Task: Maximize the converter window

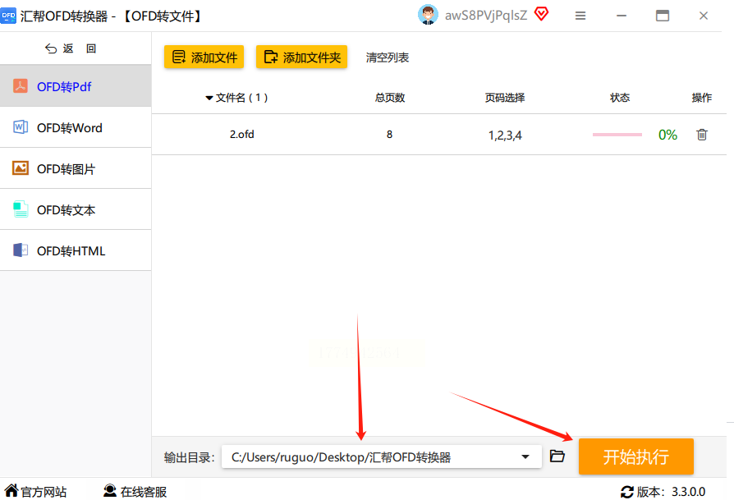Action: pos(663,16)
